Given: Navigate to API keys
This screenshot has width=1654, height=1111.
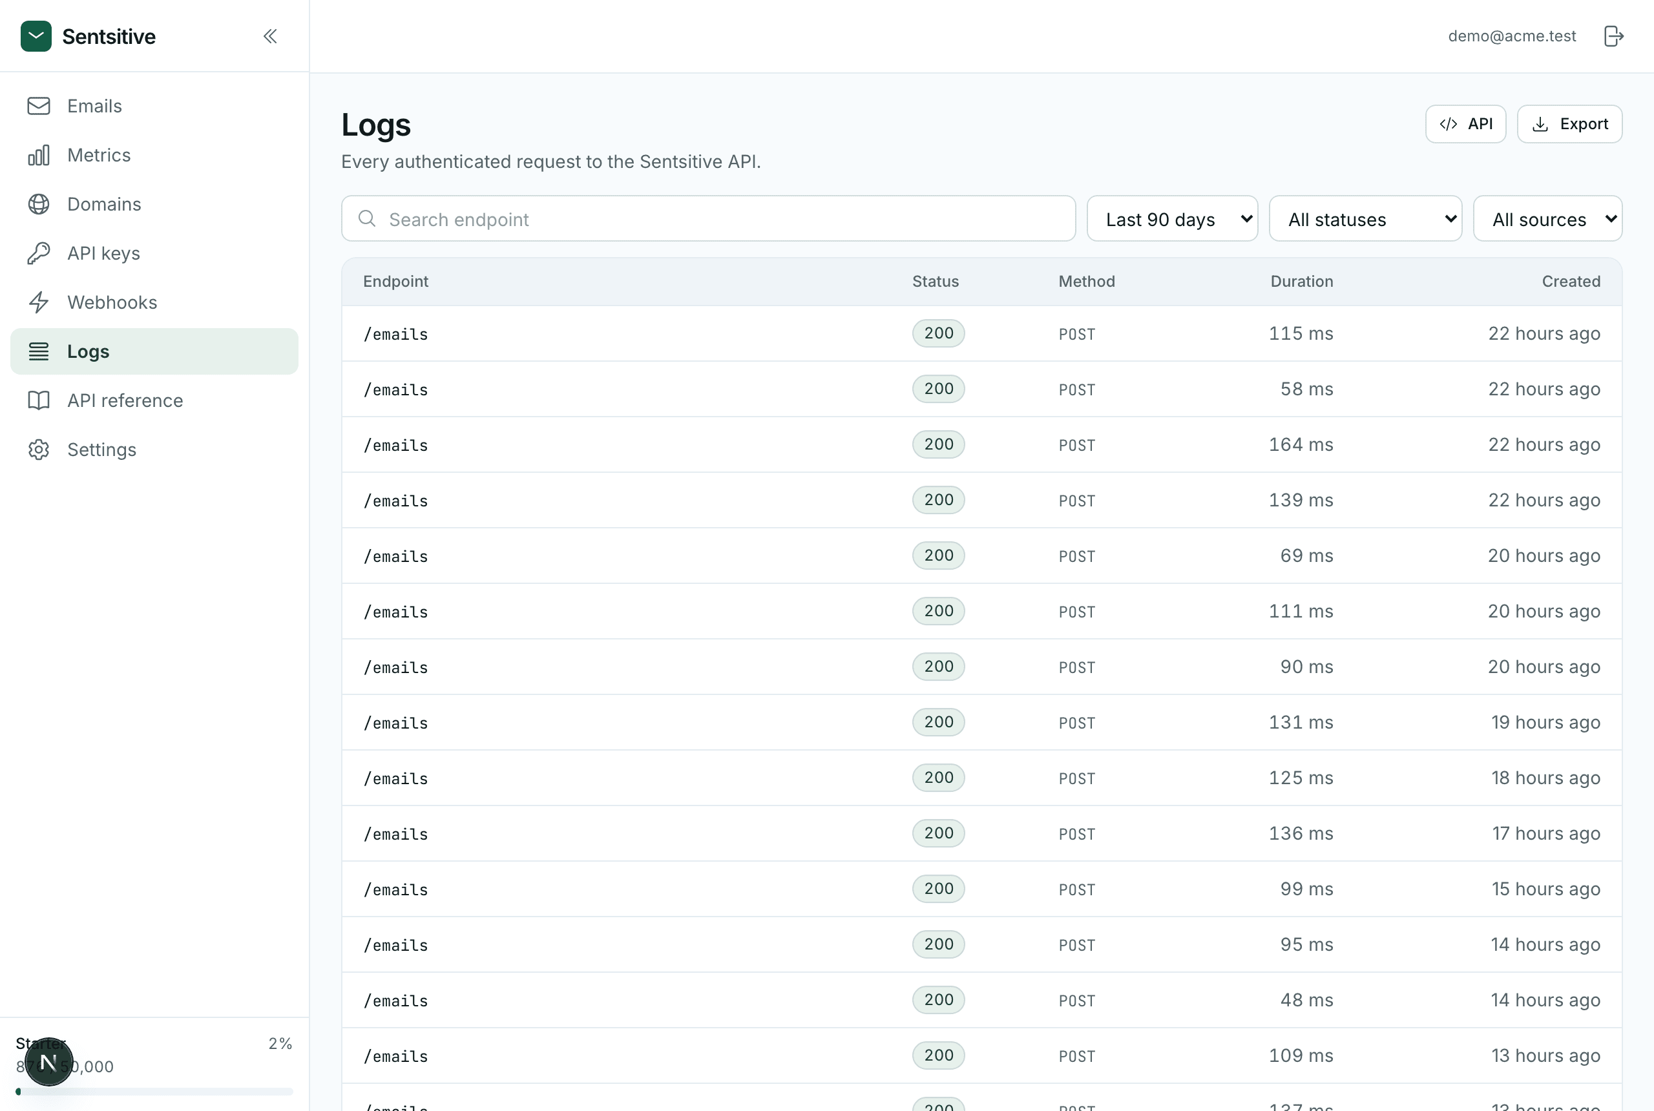Looking at the screenshot, I should point(154,253).
